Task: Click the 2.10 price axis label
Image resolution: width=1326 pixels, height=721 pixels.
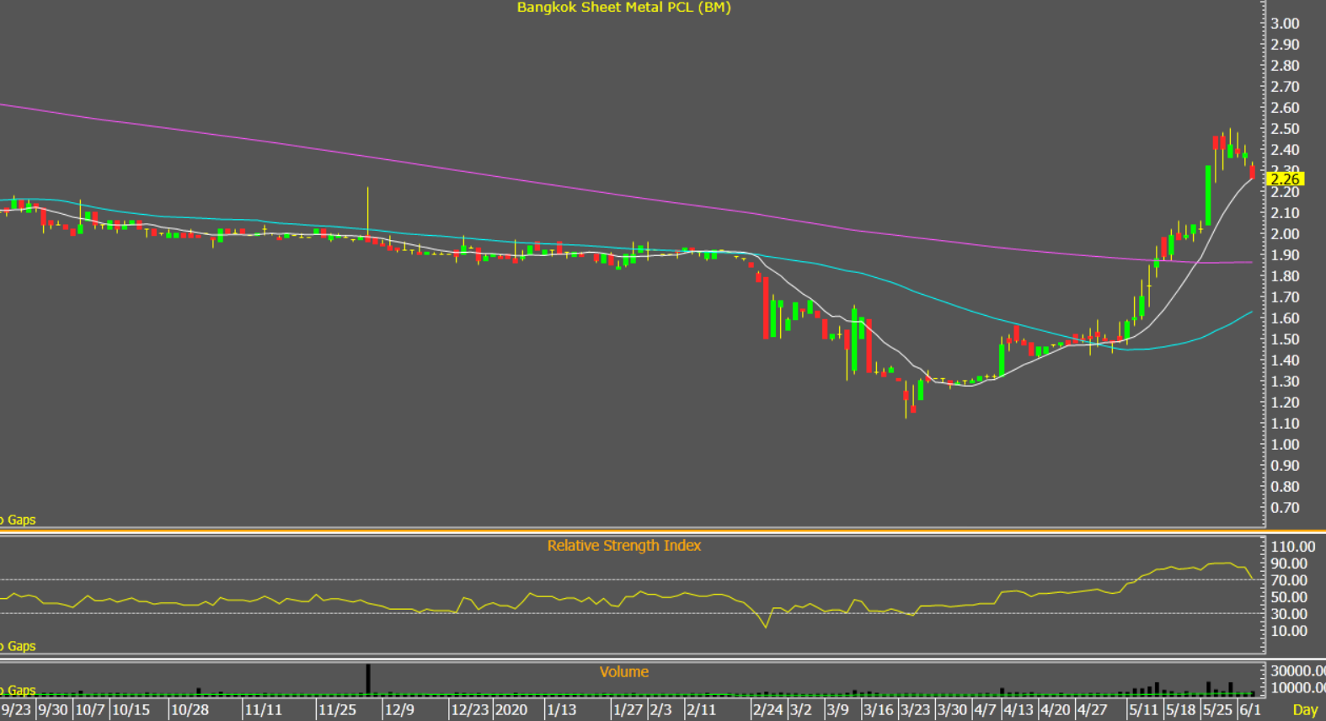Action: pos(1286,213)
